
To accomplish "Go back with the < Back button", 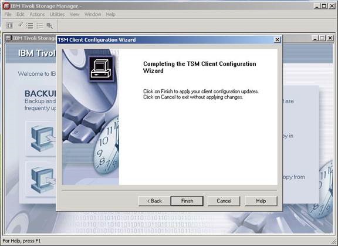I will 154,201.
